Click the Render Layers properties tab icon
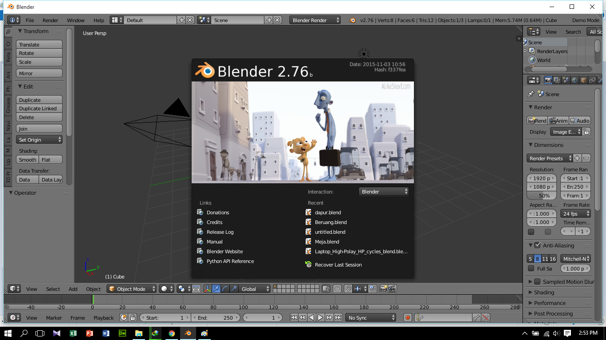This screenshot has width=606, height=340. pyautogui.click(x=557, y=80)
